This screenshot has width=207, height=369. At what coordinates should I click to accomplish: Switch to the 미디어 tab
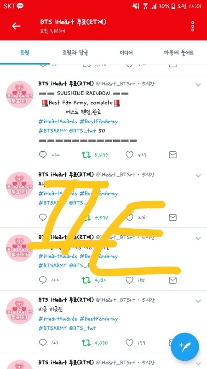126,53
